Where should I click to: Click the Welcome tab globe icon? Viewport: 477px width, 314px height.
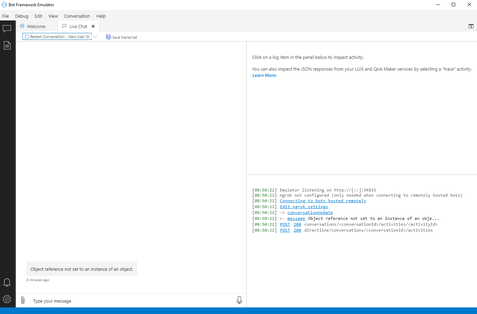[22, 26]
